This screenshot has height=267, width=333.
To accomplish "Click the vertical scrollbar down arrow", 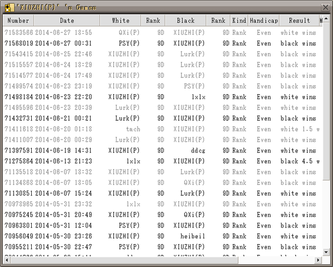I will [x=326, y=252].
